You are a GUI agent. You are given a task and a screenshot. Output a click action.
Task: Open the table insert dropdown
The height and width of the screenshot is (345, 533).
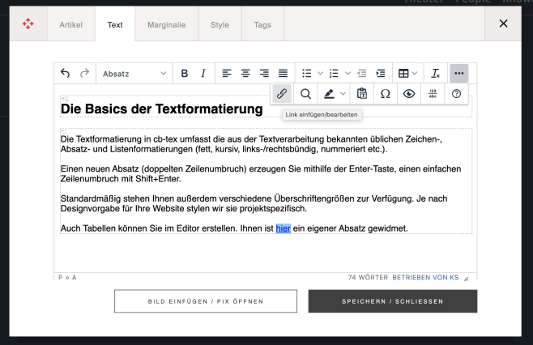(x=407, y=74)
